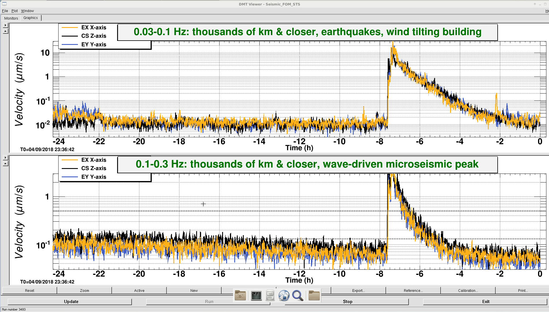Click the Update button
This screenshot has height=312, width=549.
click(x=70, y=302)
